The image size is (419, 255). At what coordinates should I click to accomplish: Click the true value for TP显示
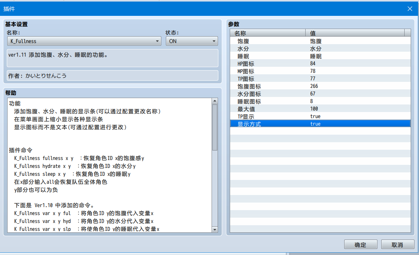[315, 116]
